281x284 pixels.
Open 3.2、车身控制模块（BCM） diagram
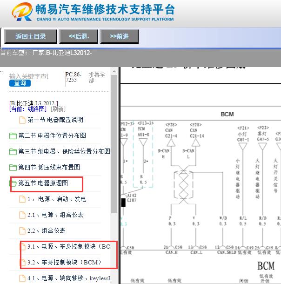64,262
